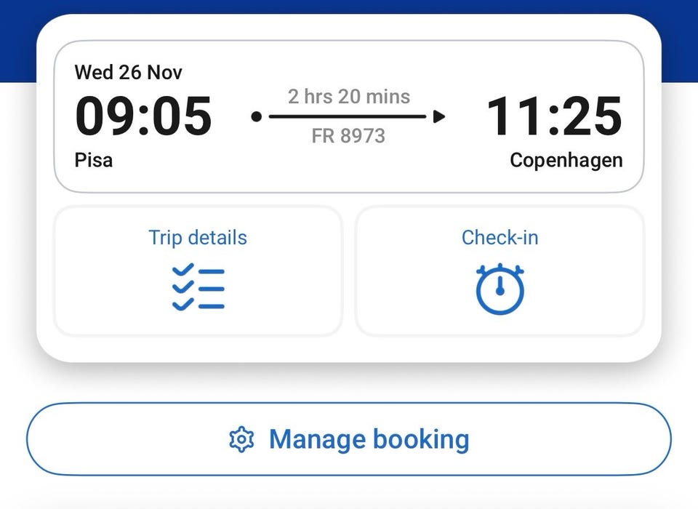Click the route line between times
This screenshot has height=509, width=698.
pos(348,116)
